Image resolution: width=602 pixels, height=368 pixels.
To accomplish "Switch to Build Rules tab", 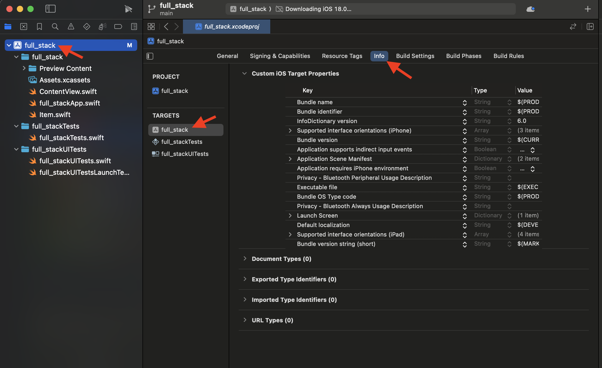I will pos(509,56).
